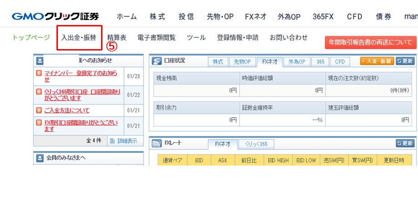Click 更新 button in 口座状況 panel
Image resolution: width=418 pixels, height=216 pixels.
(405, 61)
